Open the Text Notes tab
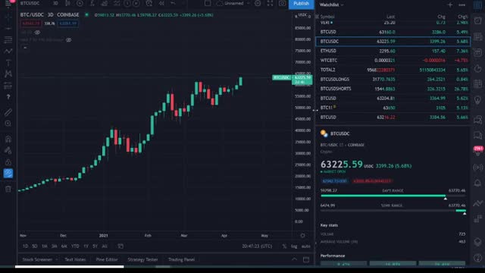This screenshot has height=273, width=485. (75, 259)
